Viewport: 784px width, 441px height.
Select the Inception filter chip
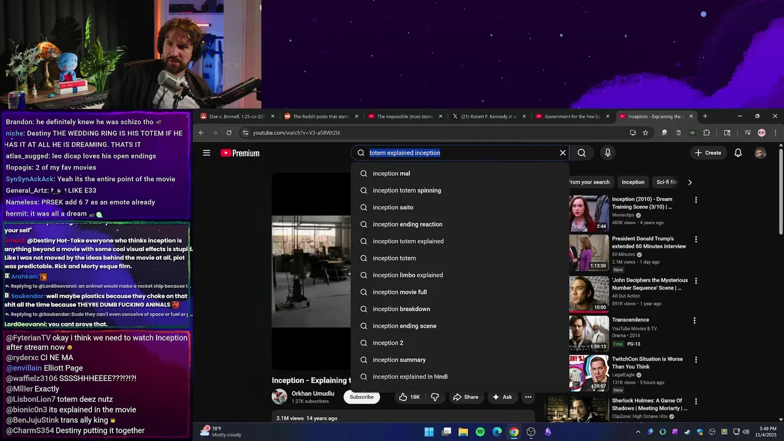pos(633,182)
